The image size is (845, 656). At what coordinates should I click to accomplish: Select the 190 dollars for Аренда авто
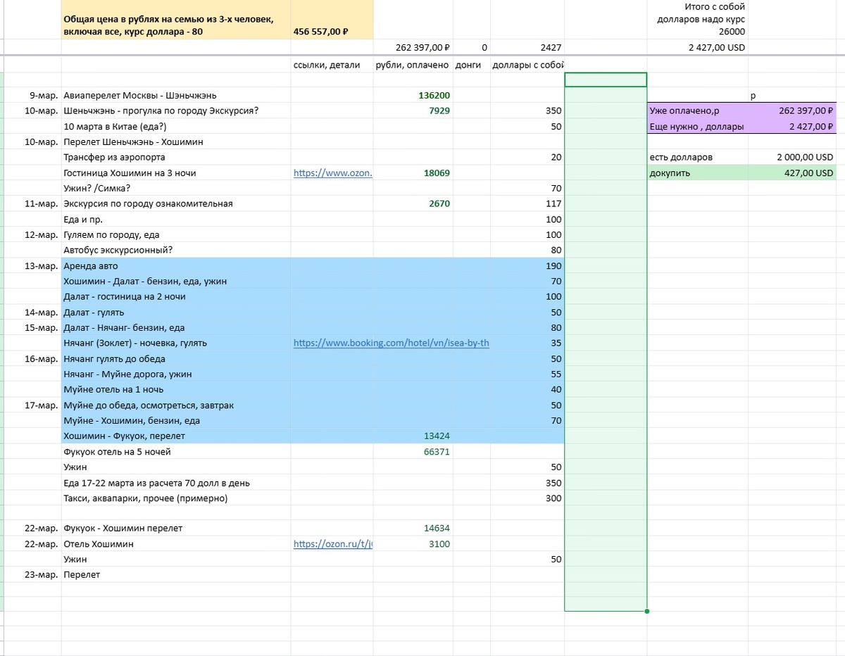coord(528,266)
